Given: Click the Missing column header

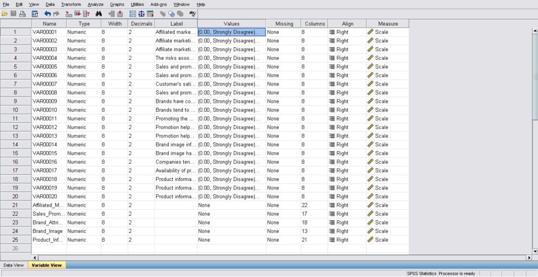Looking at the screenshot, I should pos(284,24).
